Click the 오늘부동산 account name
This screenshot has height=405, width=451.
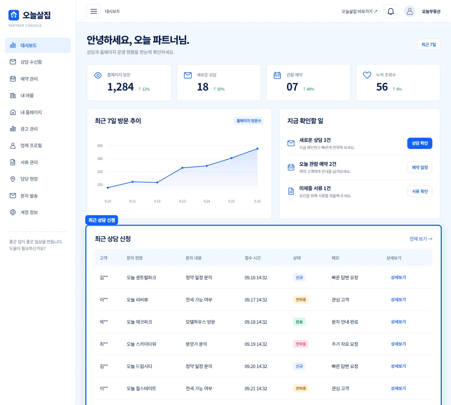coord(431,11)
